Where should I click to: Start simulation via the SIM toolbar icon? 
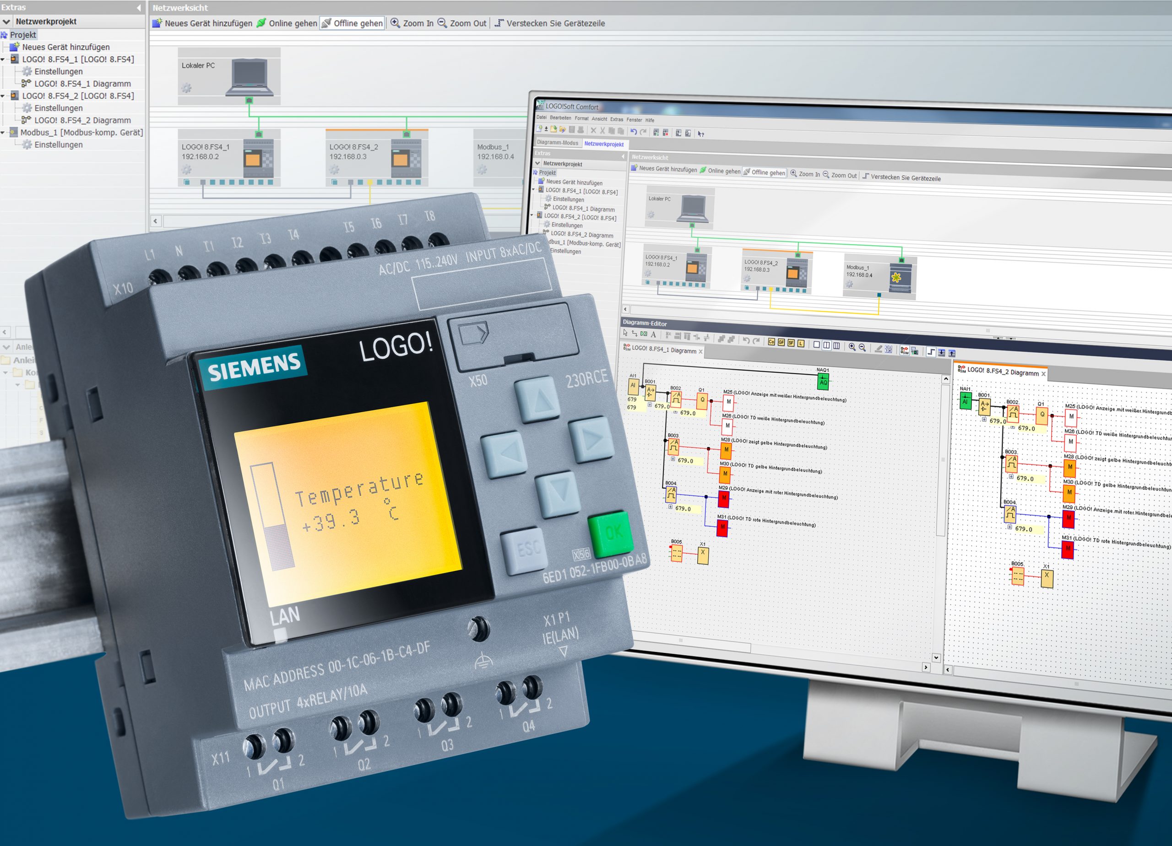pos(904,350)
